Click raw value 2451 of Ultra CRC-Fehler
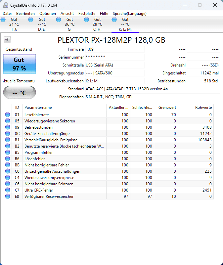 pos(207,190)
